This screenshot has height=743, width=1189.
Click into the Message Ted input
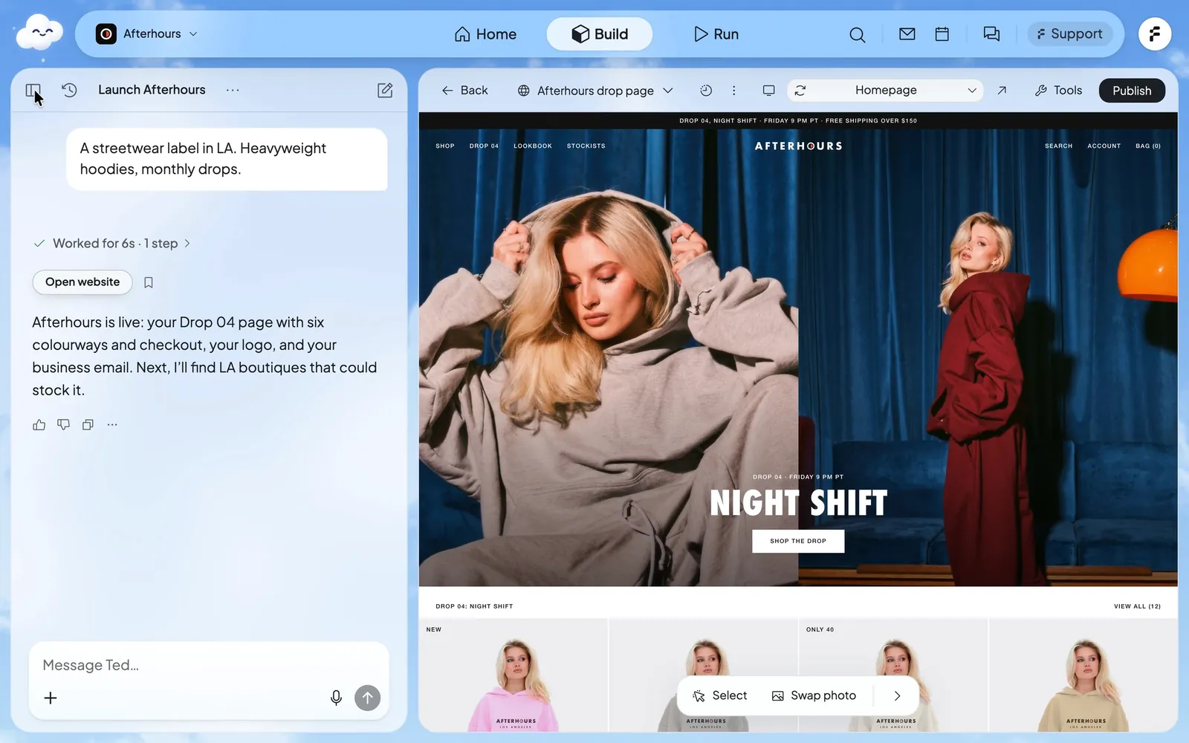(209, 665)
